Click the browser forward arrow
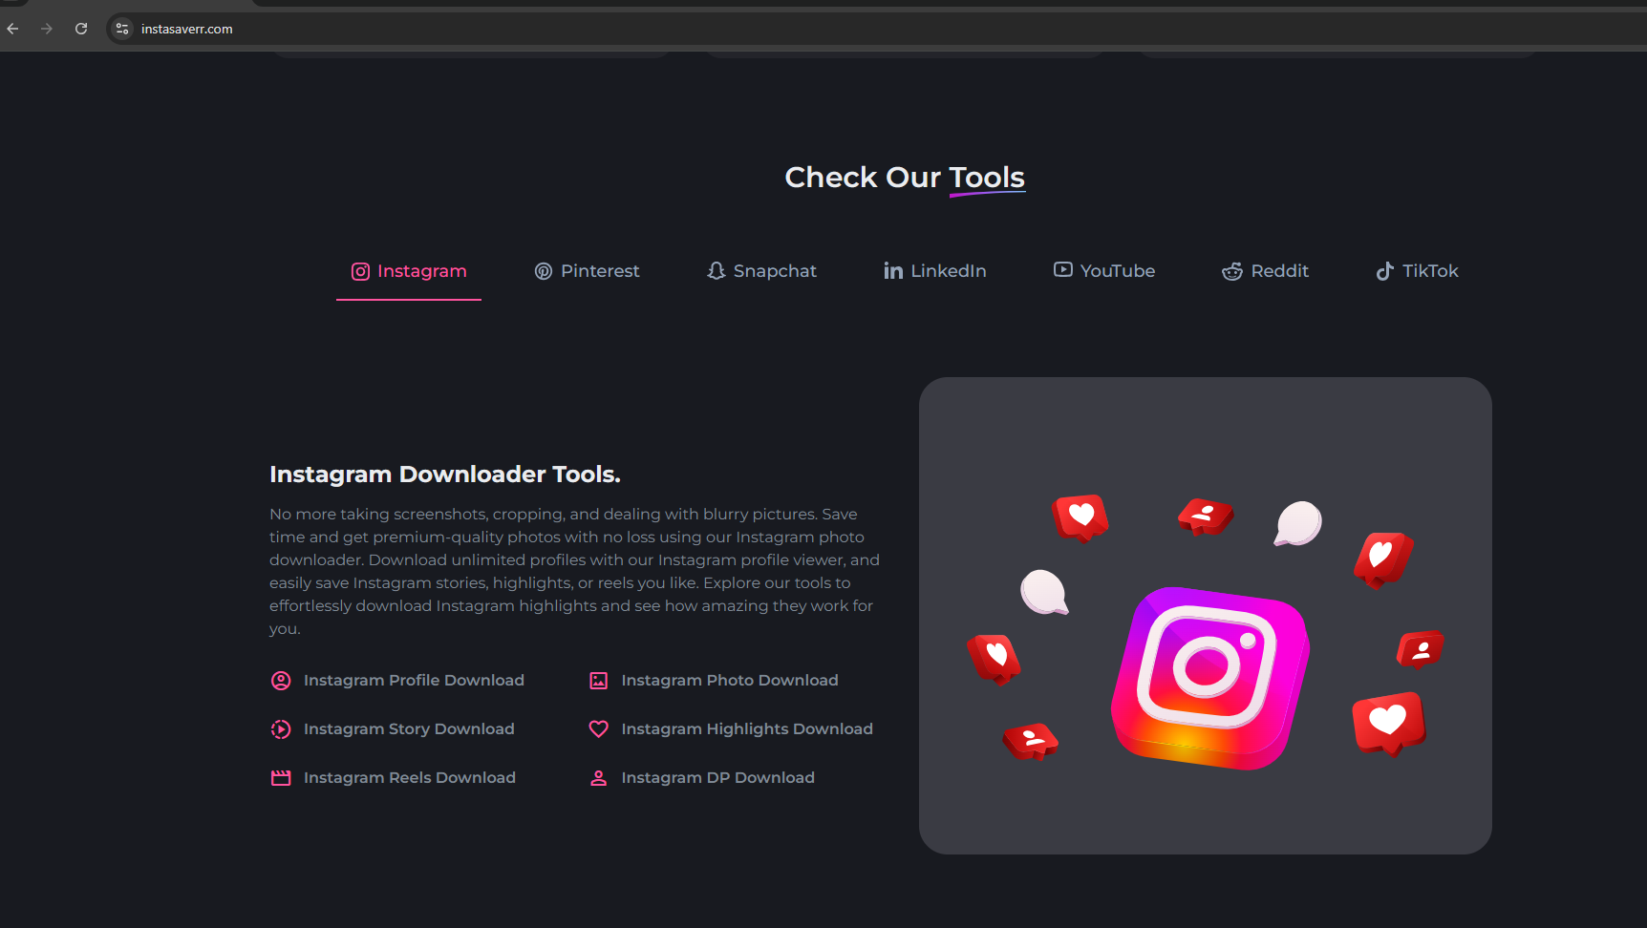Viewport: 1647px width, 928px height. click(x=47, y=29)
